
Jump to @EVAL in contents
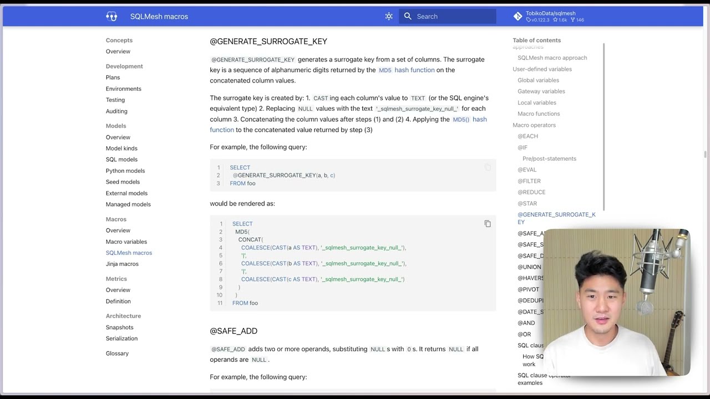click(527, 170)
